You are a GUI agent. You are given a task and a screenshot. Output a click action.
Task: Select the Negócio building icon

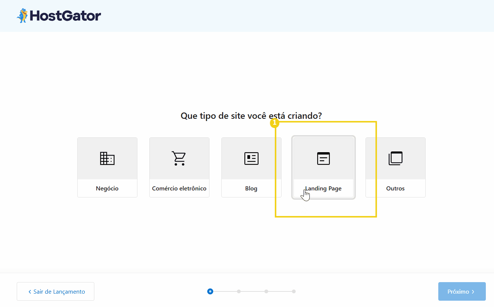pos(107,159)
